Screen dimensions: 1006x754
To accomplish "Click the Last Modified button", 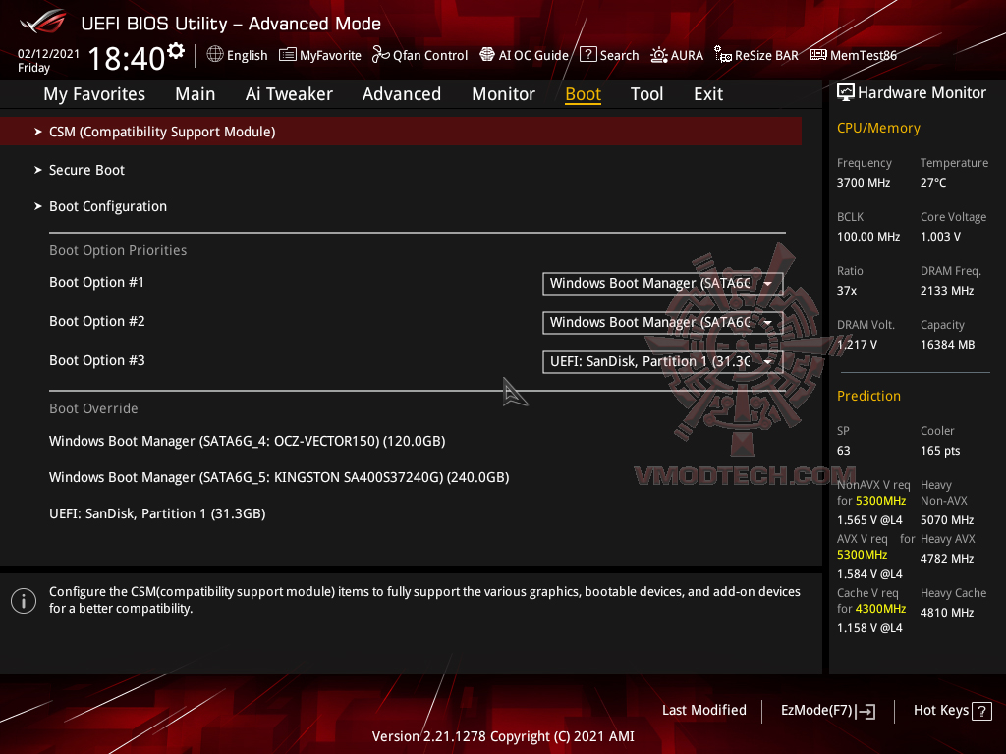I will pyautogui.click(x=703, y=710).
